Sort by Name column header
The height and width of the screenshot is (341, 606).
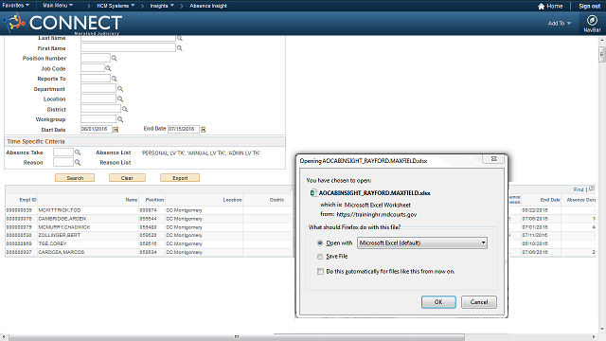[132, 200]
